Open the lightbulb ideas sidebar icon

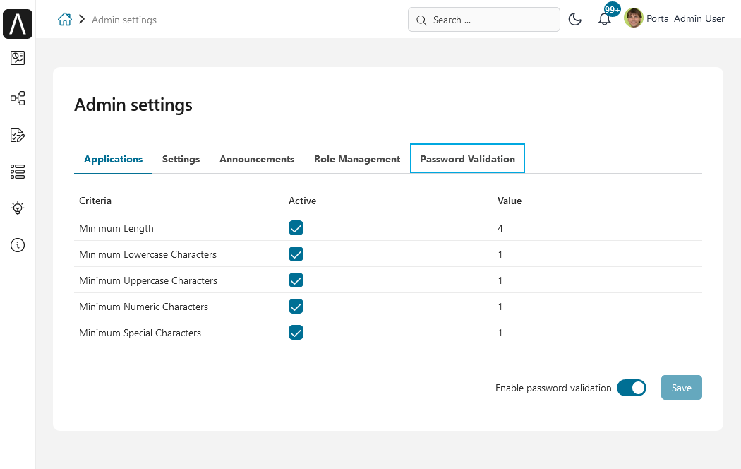pyautogui.click(x=18, y=208)
